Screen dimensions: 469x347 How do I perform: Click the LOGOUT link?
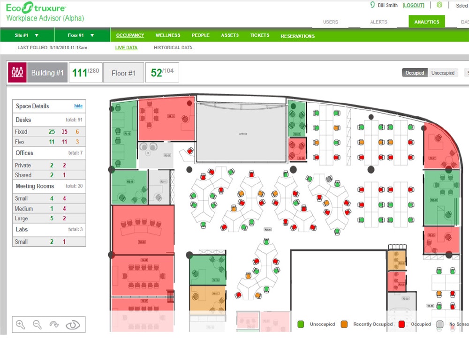pos(413,5)
